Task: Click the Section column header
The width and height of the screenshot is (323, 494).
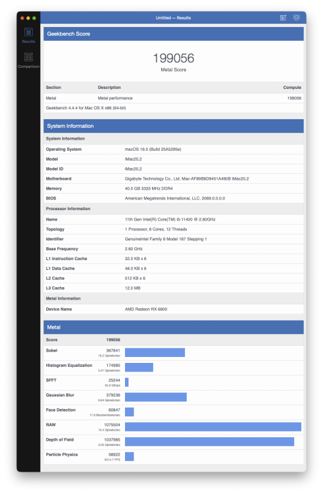Action: click(53, 88)
